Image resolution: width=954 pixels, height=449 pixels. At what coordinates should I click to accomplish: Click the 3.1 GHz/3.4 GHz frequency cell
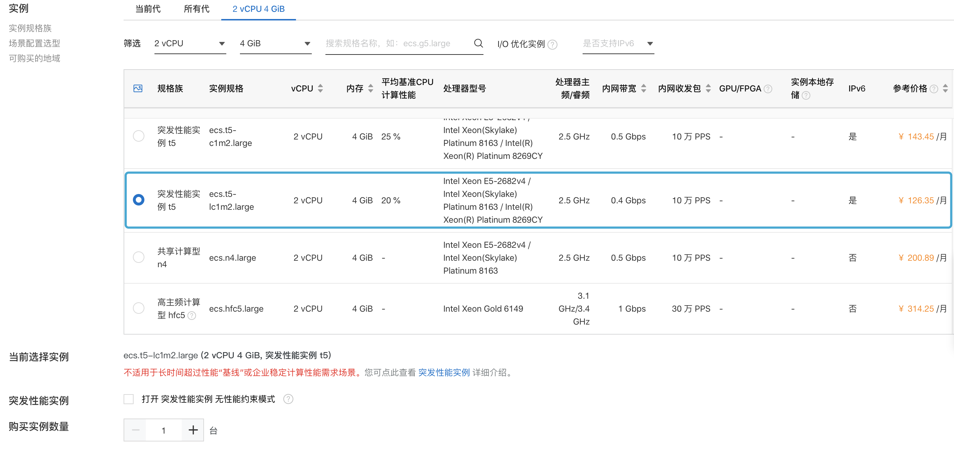pyautogui.click(x=574, y=308)
